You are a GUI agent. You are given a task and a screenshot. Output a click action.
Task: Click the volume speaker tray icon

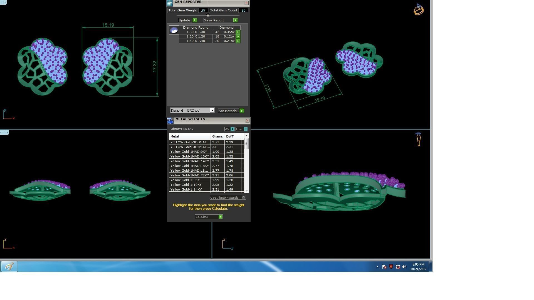pyautogui.click(x=404, y=267)
